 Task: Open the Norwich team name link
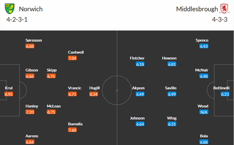point(31,9)
